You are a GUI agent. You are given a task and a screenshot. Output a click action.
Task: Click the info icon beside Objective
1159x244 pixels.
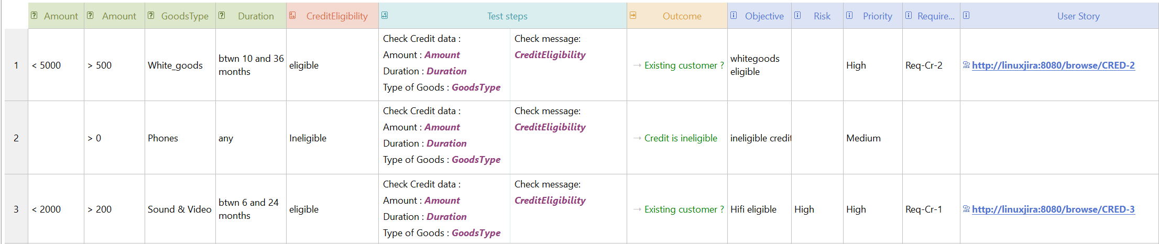point(734,16)
